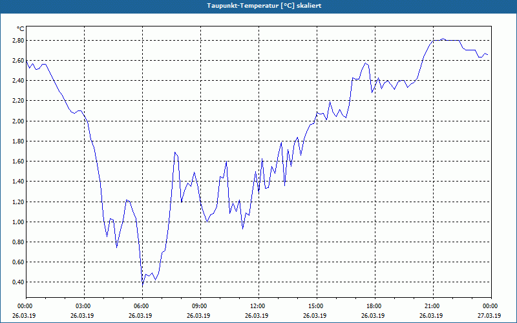Select the 26.03.19 date below 06:00

click(140, 315)
